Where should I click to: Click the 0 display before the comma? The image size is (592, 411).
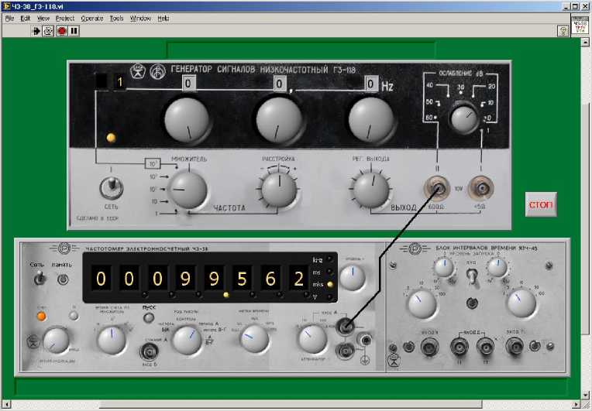280,84
